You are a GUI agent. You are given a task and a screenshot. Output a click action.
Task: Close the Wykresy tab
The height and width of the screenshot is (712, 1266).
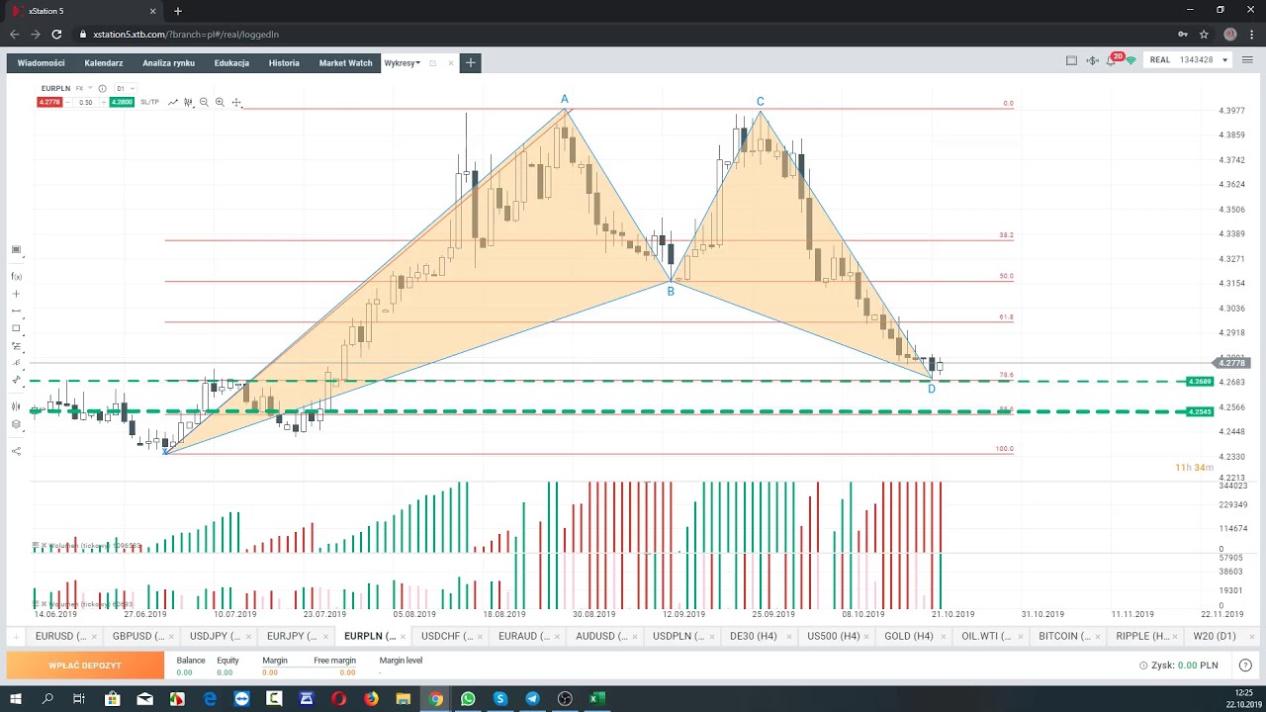click(x=451, y=63)
